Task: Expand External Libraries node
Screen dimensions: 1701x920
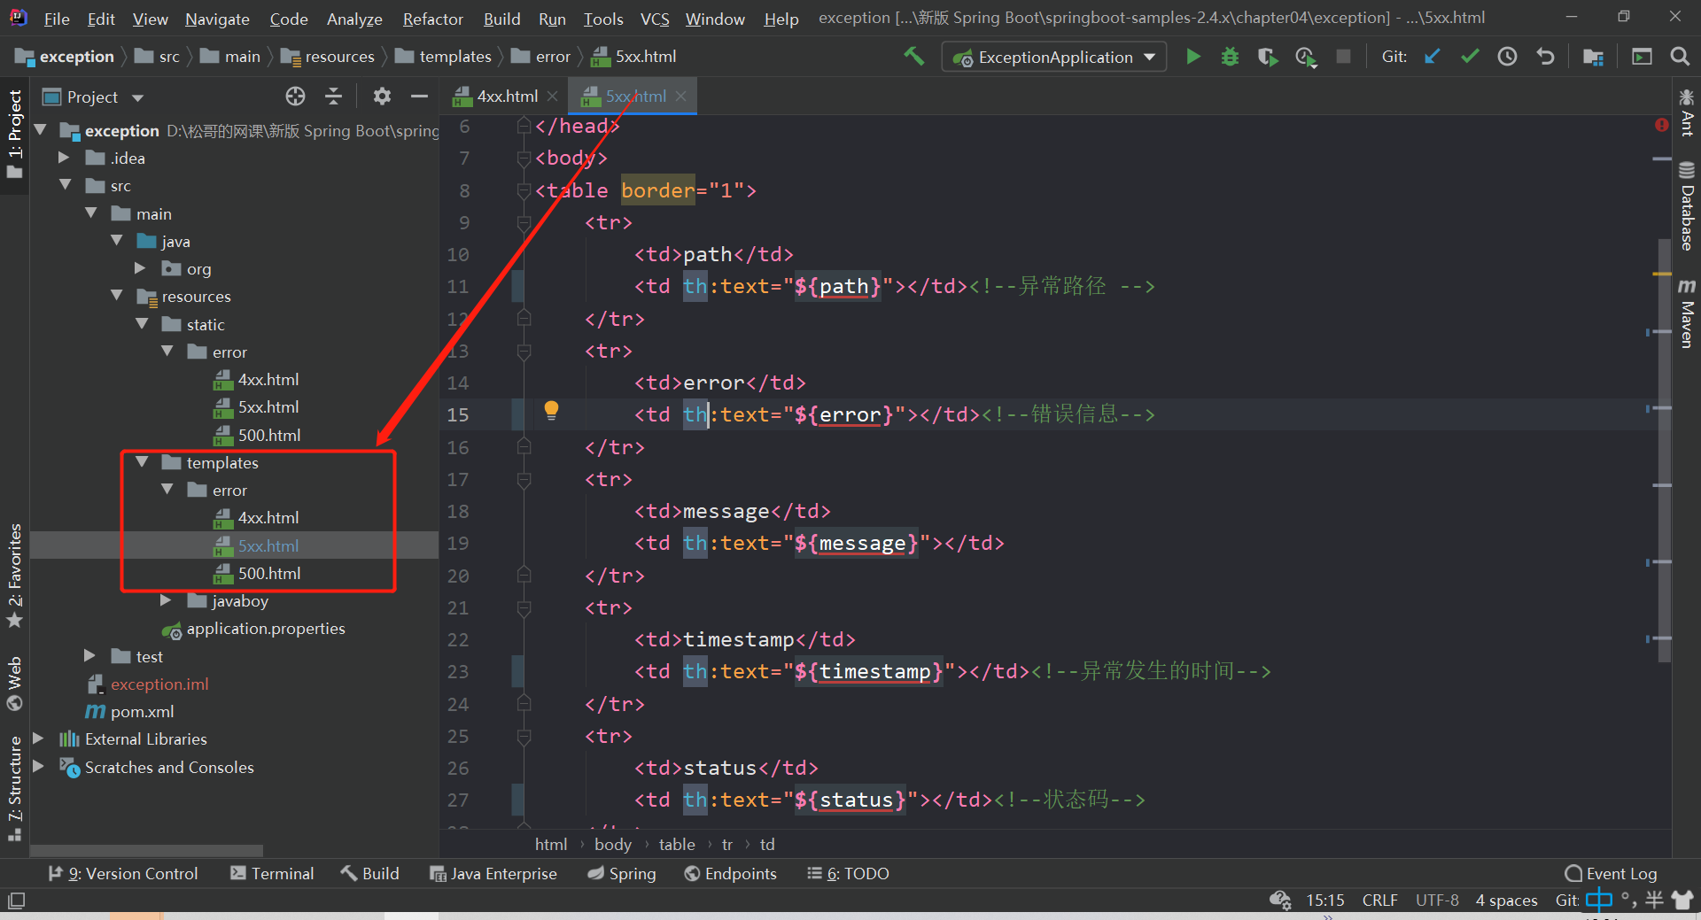Action: coord(38,738)
